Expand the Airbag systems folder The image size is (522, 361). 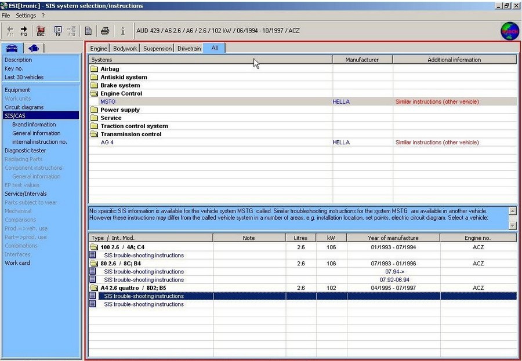94,69
